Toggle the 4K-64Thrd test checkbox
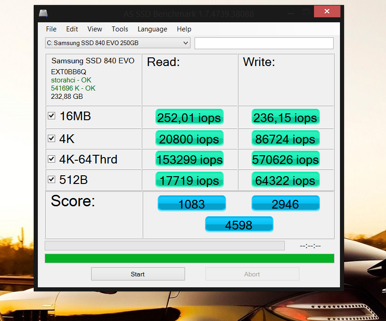The height and width of the screenshot is (321, 386). pos(51,159)
